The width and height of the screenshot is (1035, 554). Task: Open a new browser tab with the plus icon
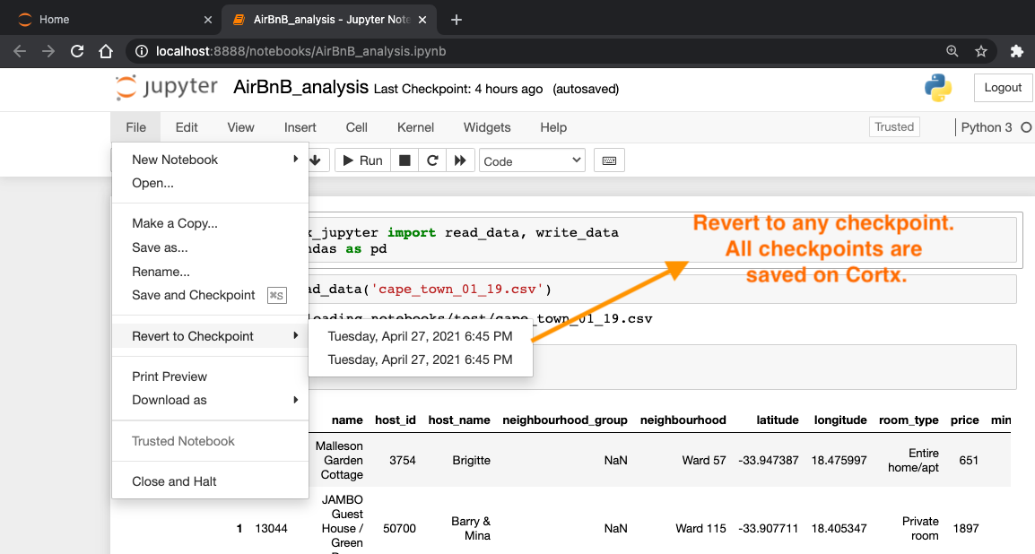tap(457, 20)
